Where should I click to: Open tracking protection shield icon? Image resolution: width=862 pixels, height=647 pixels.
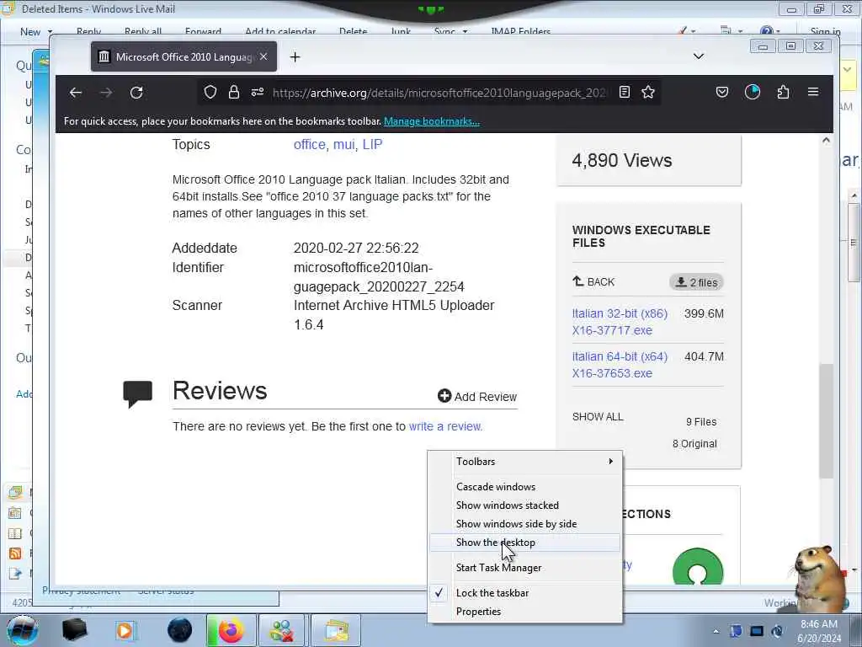click(x=210, y=93)
